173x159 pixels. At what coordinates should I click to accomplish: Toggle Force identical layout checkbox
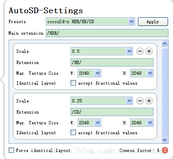11,150
